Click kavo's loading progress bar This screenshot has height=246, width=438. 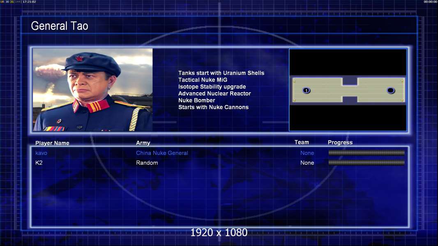(367, 153)
